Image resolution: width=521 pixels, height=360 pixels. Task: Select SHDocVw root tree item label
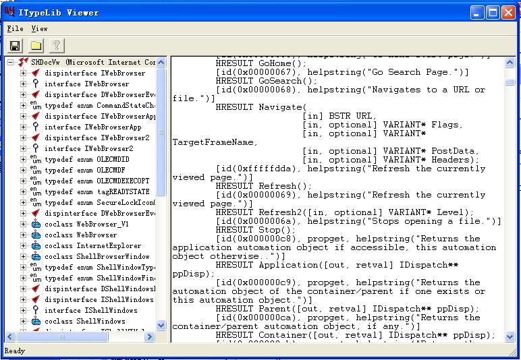93,62
